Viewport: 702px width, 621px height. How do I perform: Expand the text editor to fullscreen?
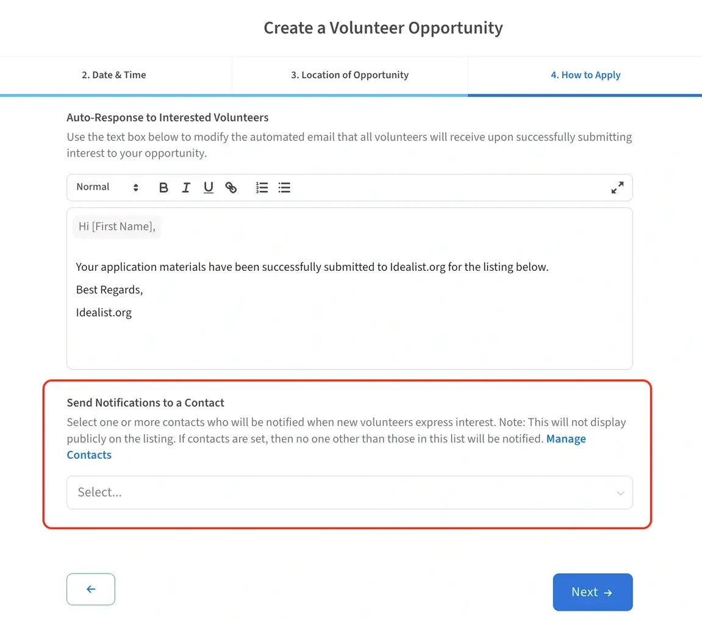[617, 187]
